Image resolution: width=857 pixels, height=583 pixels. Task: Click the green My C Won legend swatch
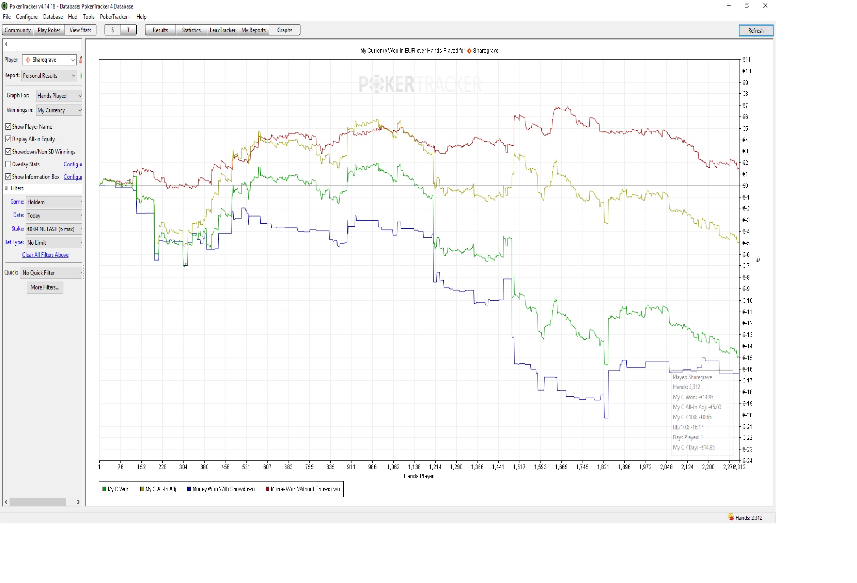104,489
